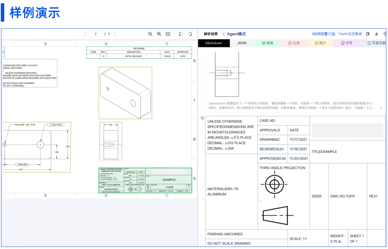Switch to the JSON tab
The width and height of the screenshot is (388, 249).
242,43
